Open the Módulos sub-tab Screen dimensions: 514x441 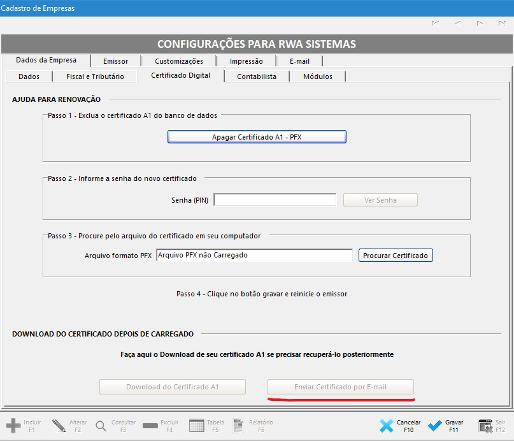318,76
